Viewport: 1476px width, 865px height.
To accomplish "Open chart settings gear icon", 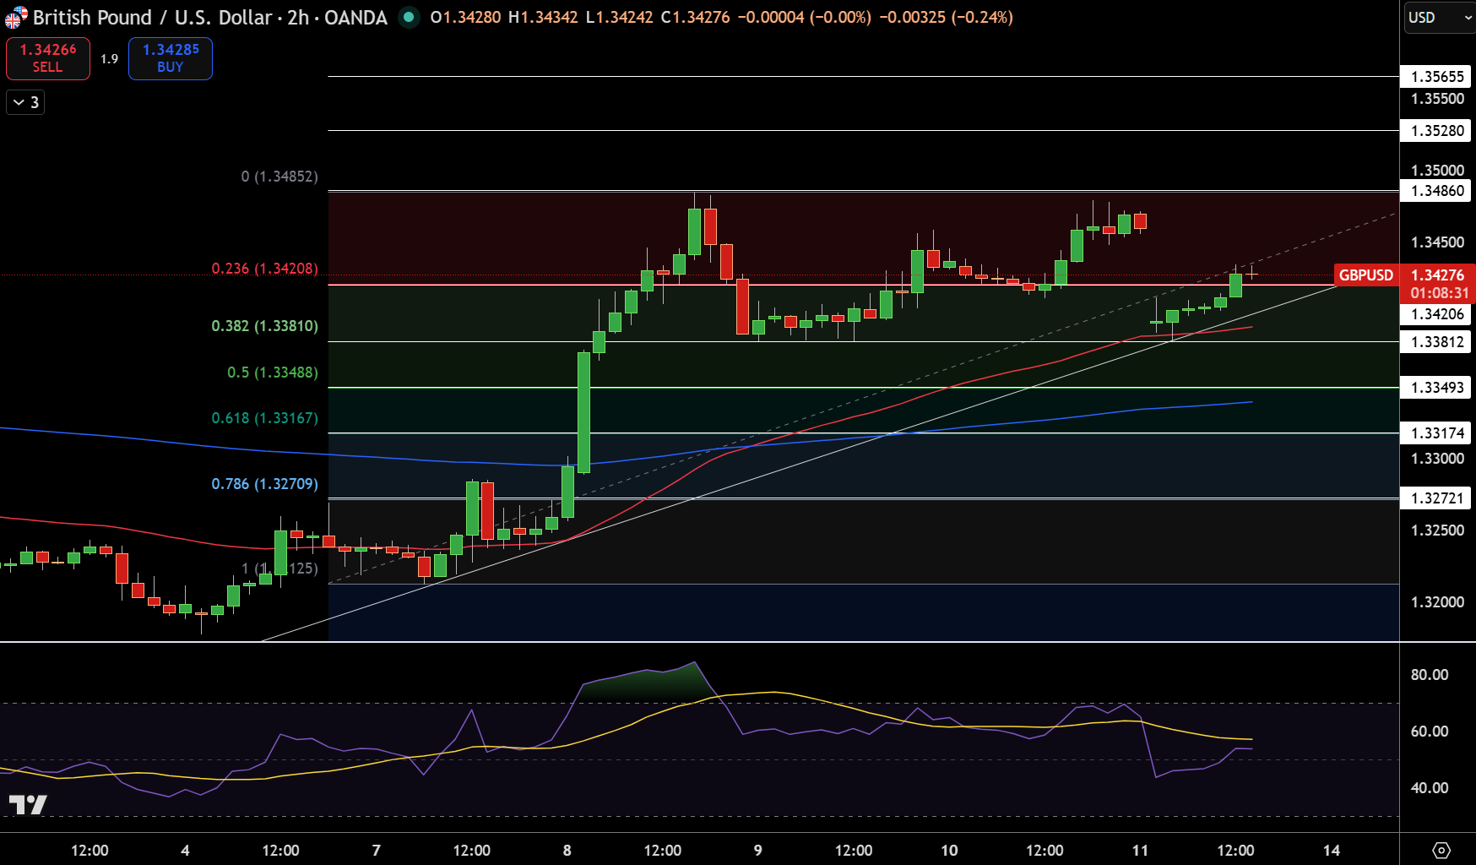I will 1441,850.
